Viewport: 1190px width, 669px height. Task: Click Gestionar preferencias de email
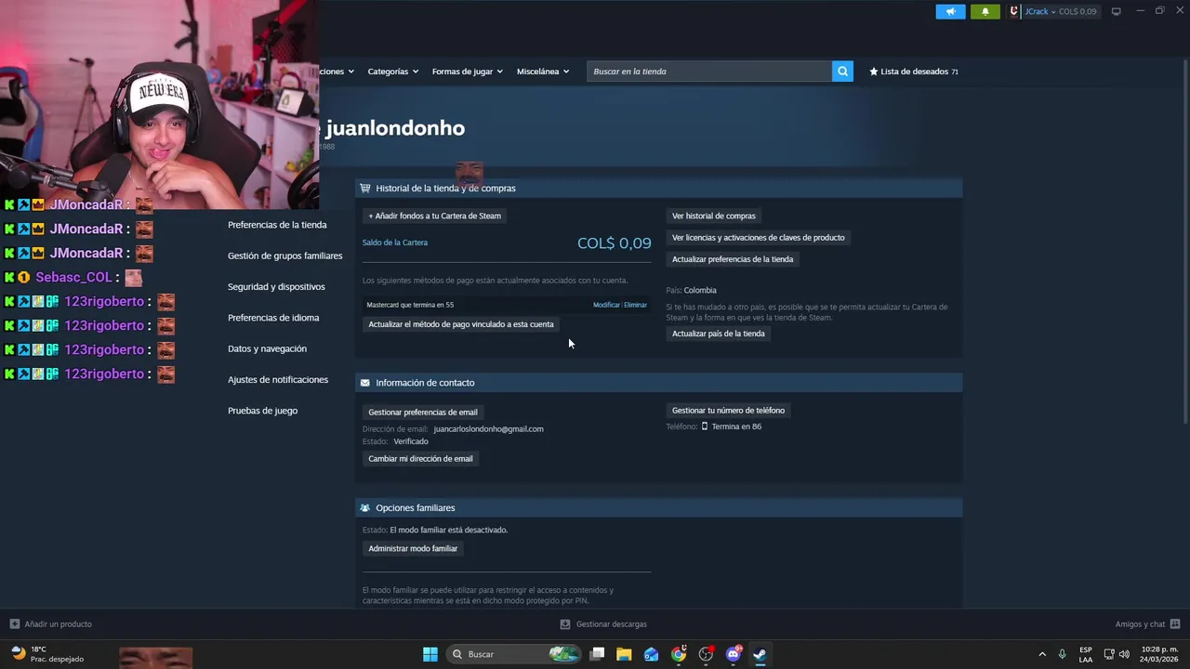[422, 413]
